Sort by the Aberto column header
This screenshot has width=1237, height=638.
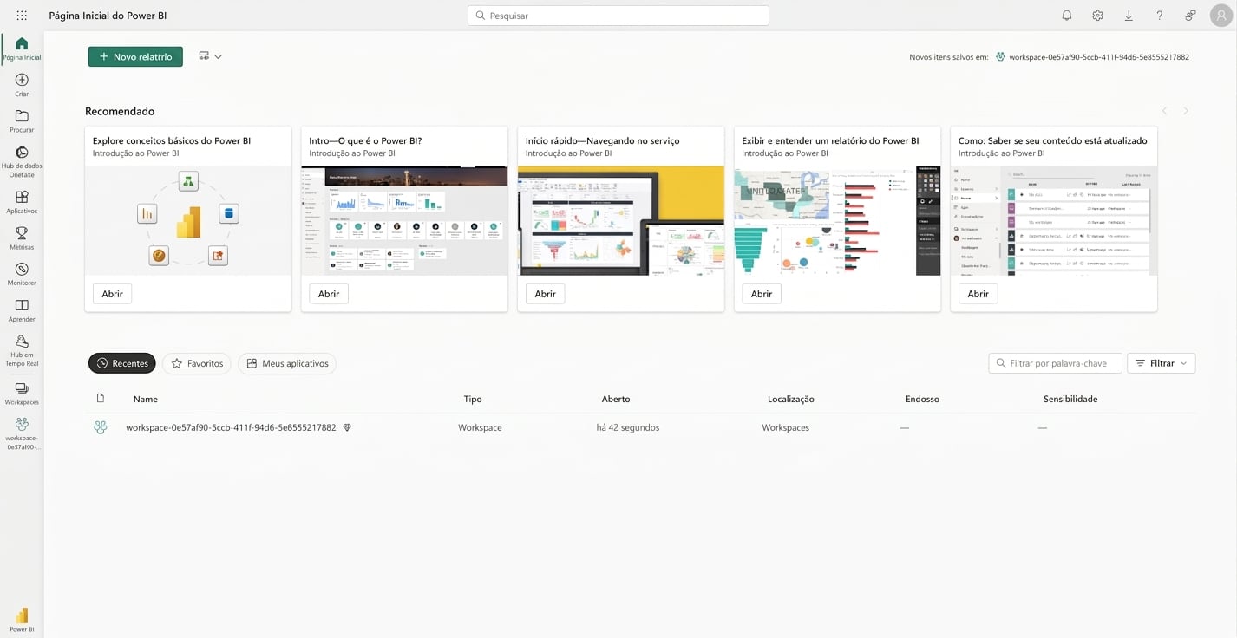point(616,399)
